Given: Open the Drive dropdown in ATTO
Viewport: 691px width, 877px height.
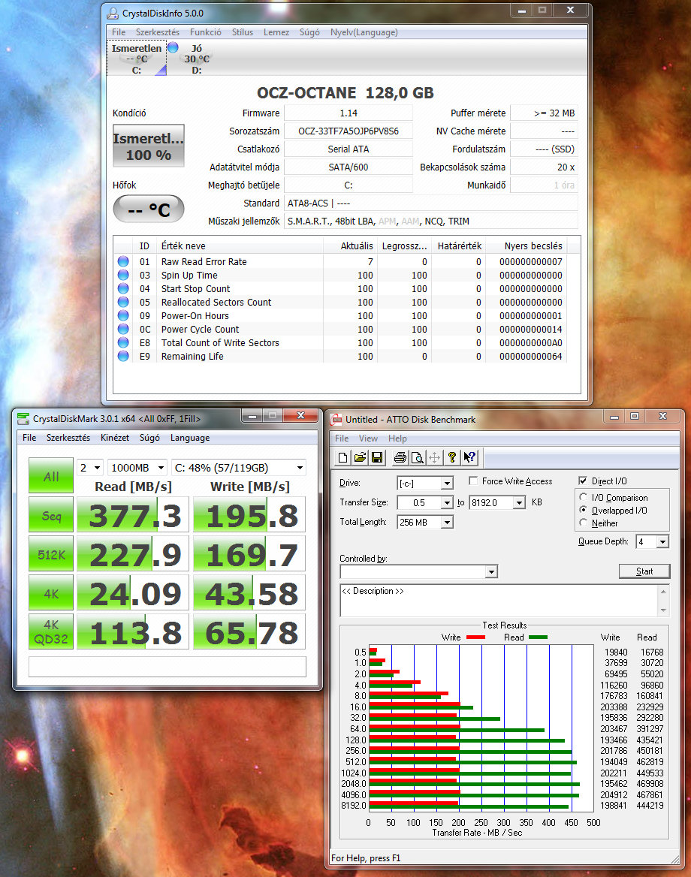Looking at the screenshot, I should (446, 484).
